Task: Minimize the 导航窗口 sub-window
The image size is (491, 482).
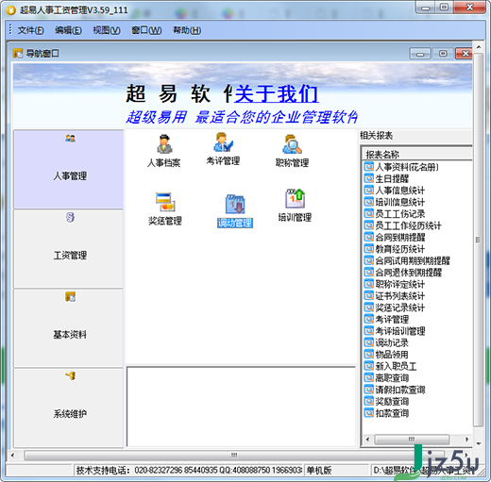Action: pyautogui.click(x=420, y=54)
